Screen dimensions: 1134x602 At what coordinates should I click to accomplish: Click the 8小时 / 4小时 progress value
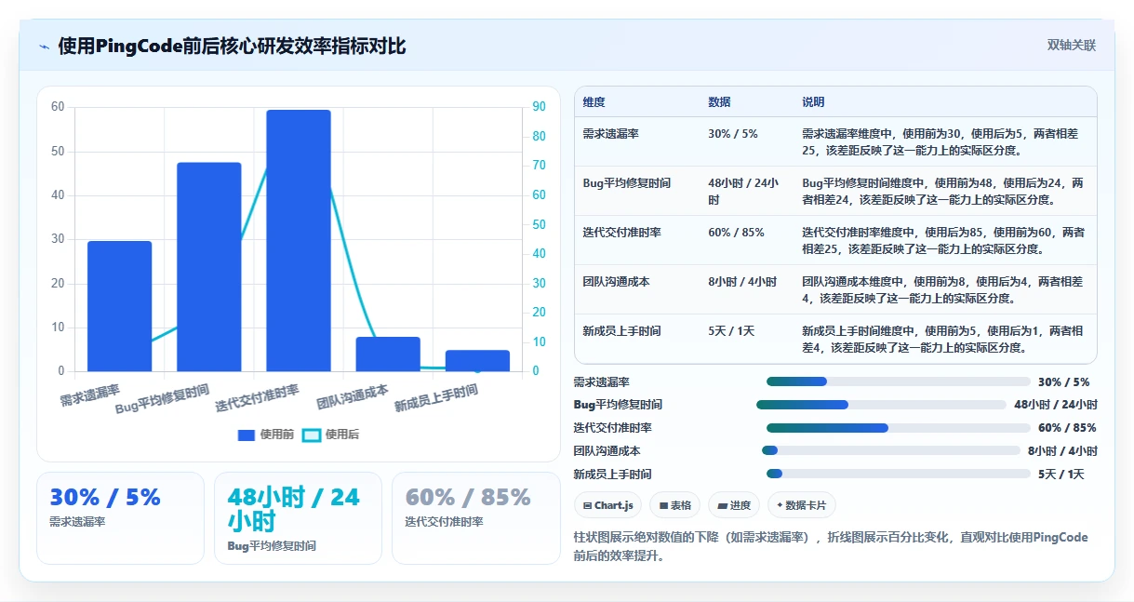pyautogui.click(x=1063, y=451)
